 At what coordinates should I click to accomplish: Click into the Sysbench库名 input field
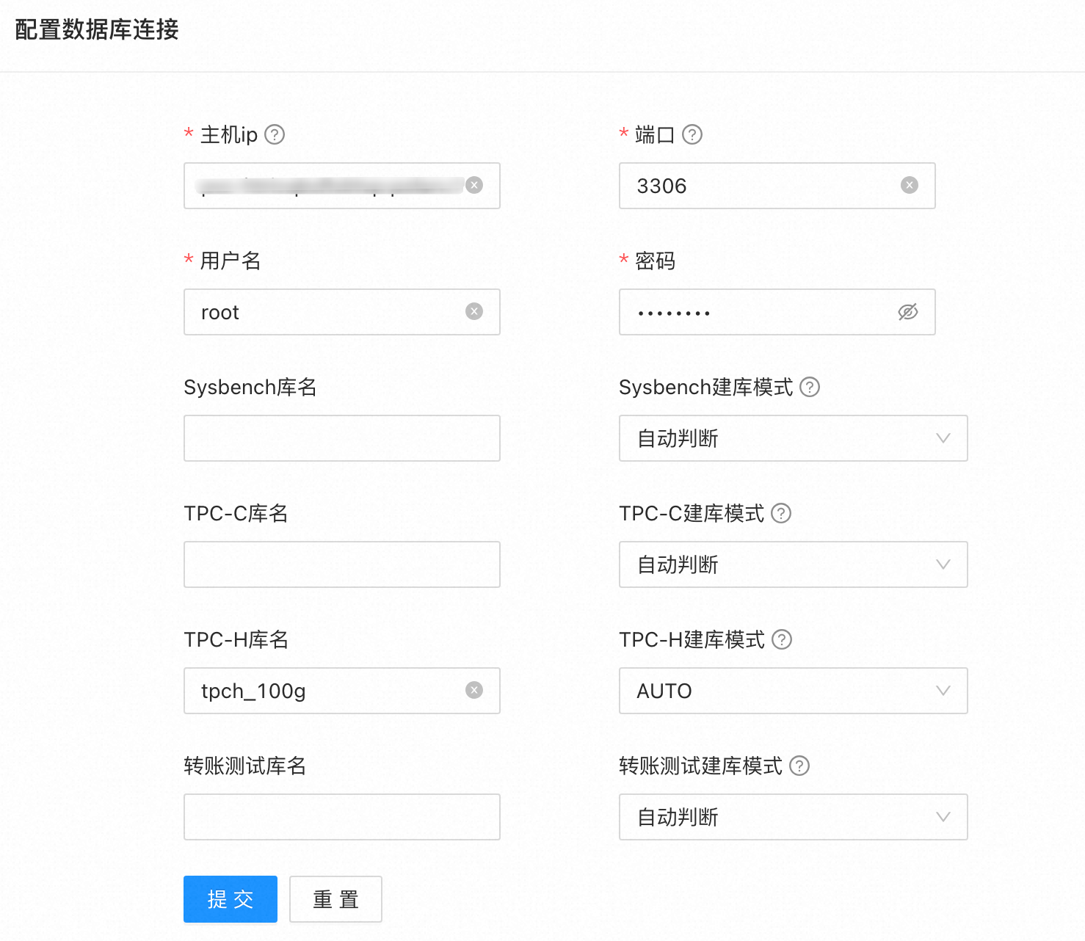(341, 438)
